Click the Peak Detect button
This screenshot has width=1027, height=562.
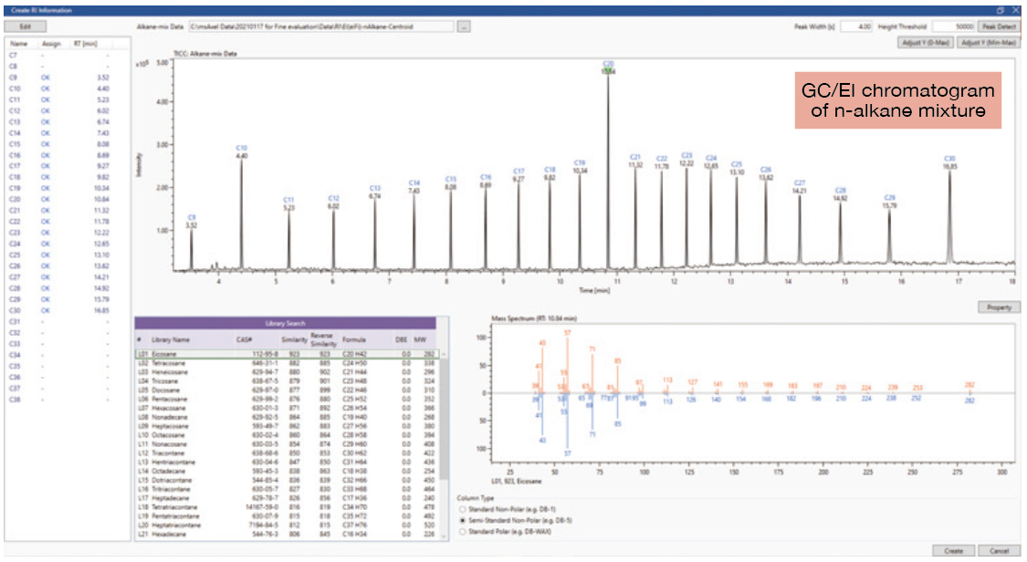point(998,26)
